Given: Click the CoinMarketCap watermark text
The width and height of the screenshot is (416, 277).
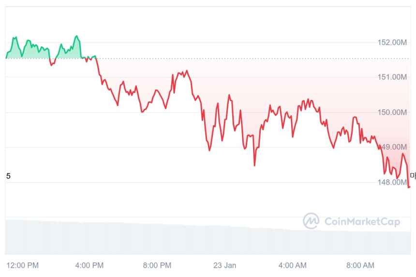Looking at the screenshot, I should pos(362,222).
